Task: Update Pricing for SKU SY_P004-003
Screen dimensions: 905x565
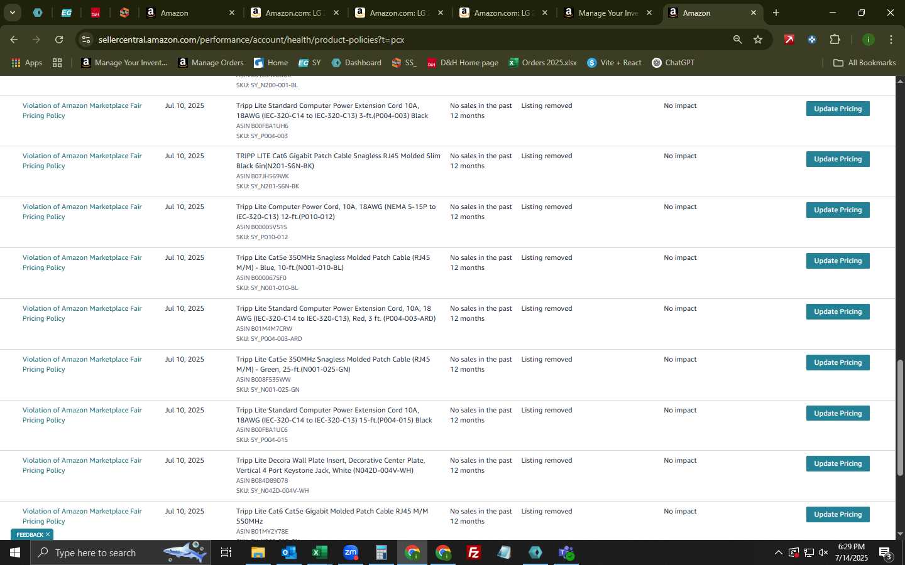Action: click(838, 109)
